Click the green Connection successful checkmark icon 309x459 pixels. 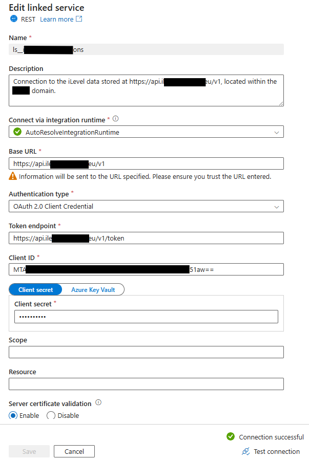(231, 437)
